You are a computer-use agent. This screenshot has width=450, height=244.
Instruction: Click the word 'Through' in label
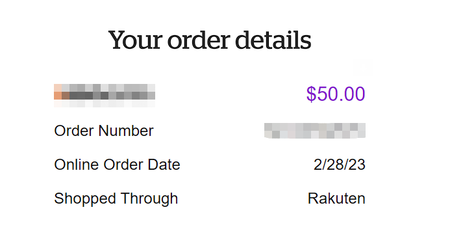point(149,199)
